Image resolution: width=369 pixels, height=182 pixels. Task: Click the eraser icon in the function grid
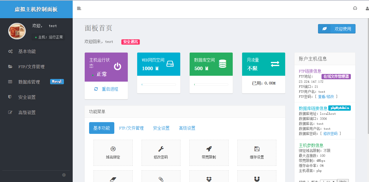coord(113,179)
